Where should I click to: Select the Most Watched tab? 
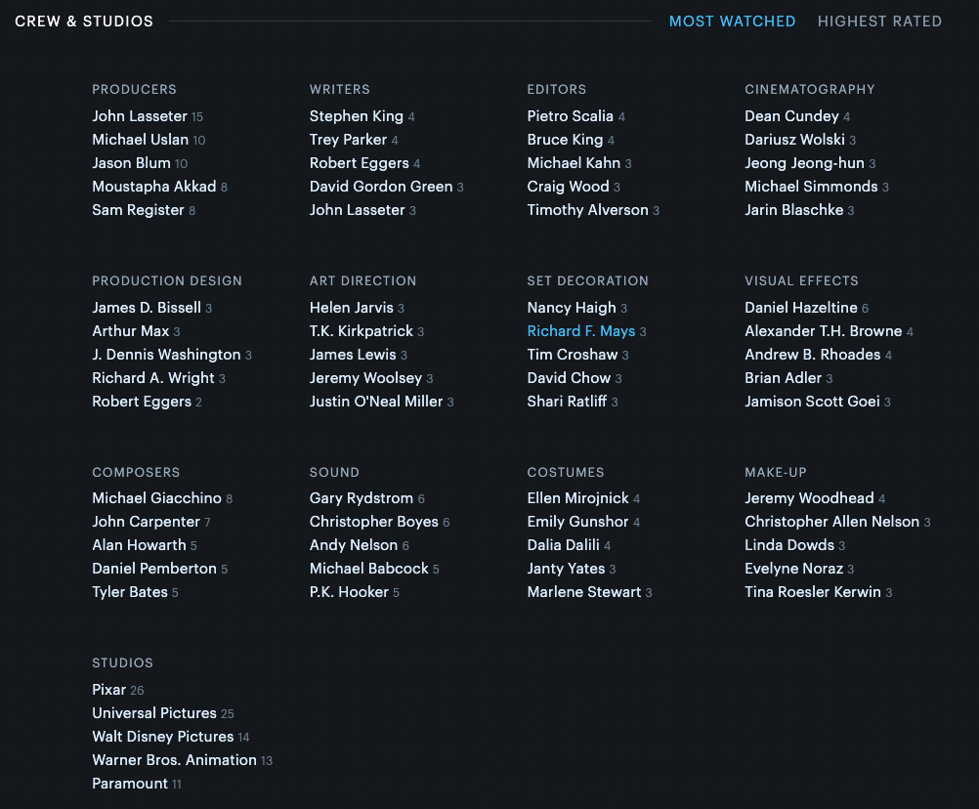[732, 21]
